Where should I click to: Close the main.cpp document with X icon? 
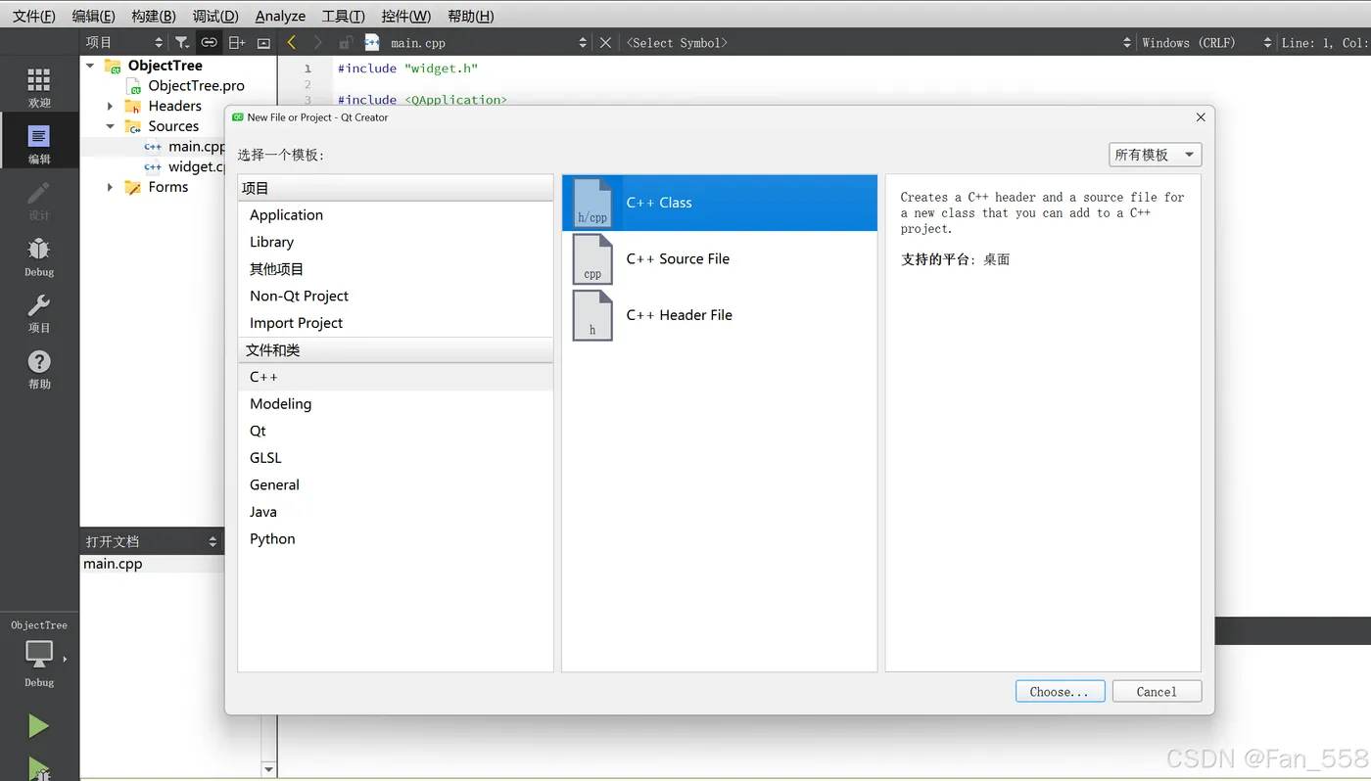(605, 42)
